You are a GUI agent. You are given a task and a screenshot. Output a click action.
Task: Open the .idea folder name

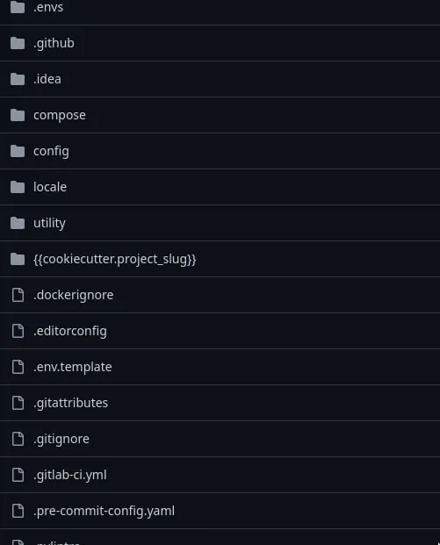(47, 79)
